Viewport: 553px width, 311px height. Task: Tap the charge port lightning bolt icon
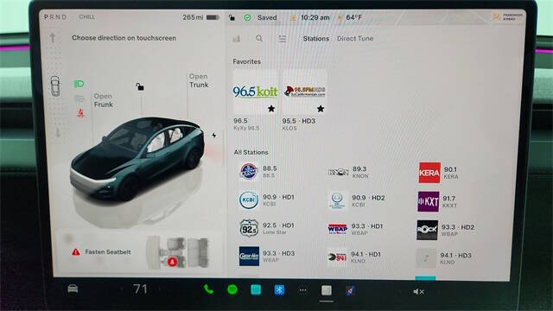coord(214,135)
